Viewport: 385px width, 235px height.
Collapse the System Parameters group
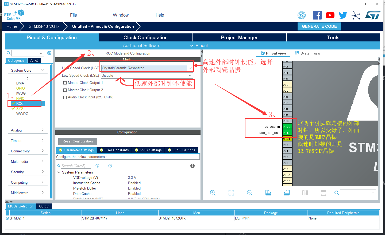click(x=59, y=172)
